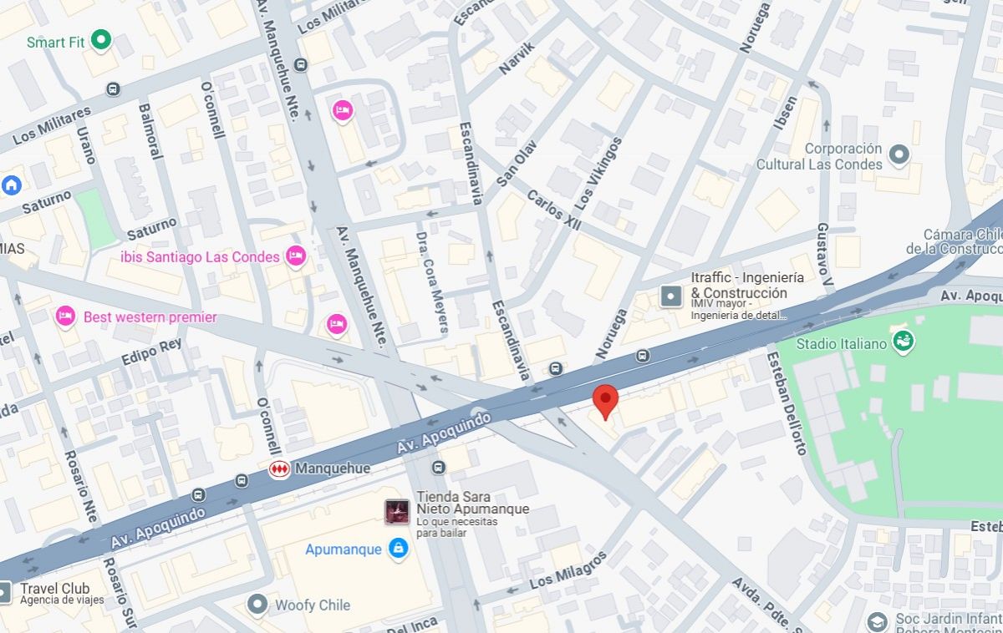Open the Apumanque shopping bag icon
Image resolution: width=1003 pixels, height=633 pixels.
click(x=398, y=549)
